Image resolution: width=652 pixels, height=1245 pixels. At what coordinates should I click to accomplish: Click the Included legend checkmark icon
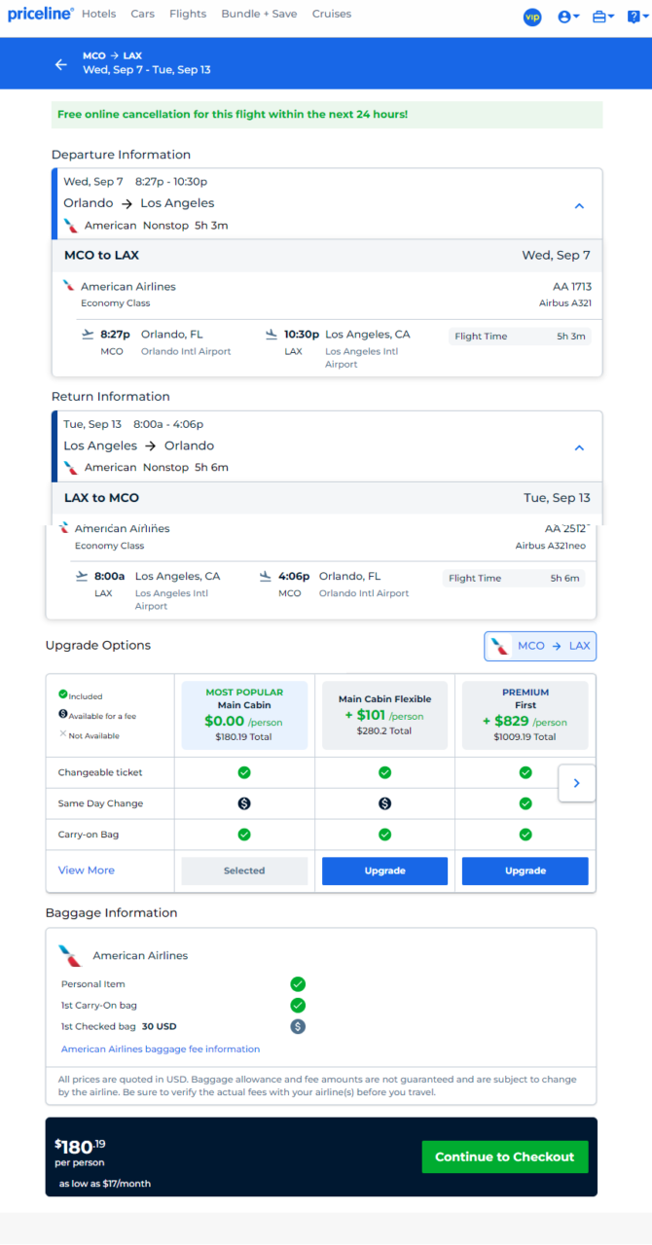pos(63,694)
